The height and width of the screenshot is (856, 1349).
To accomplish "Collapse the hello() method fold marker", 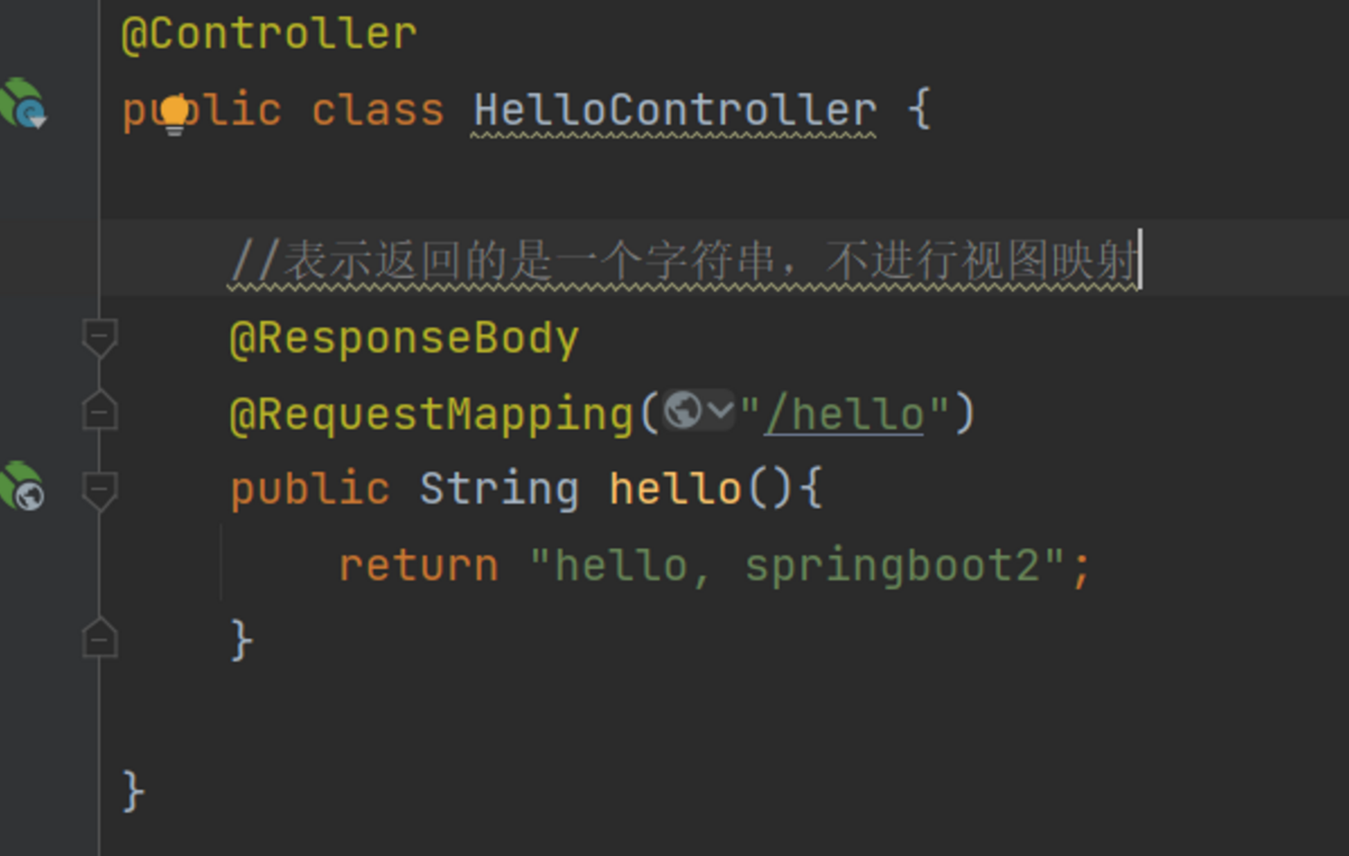I will tap(100, 490).
